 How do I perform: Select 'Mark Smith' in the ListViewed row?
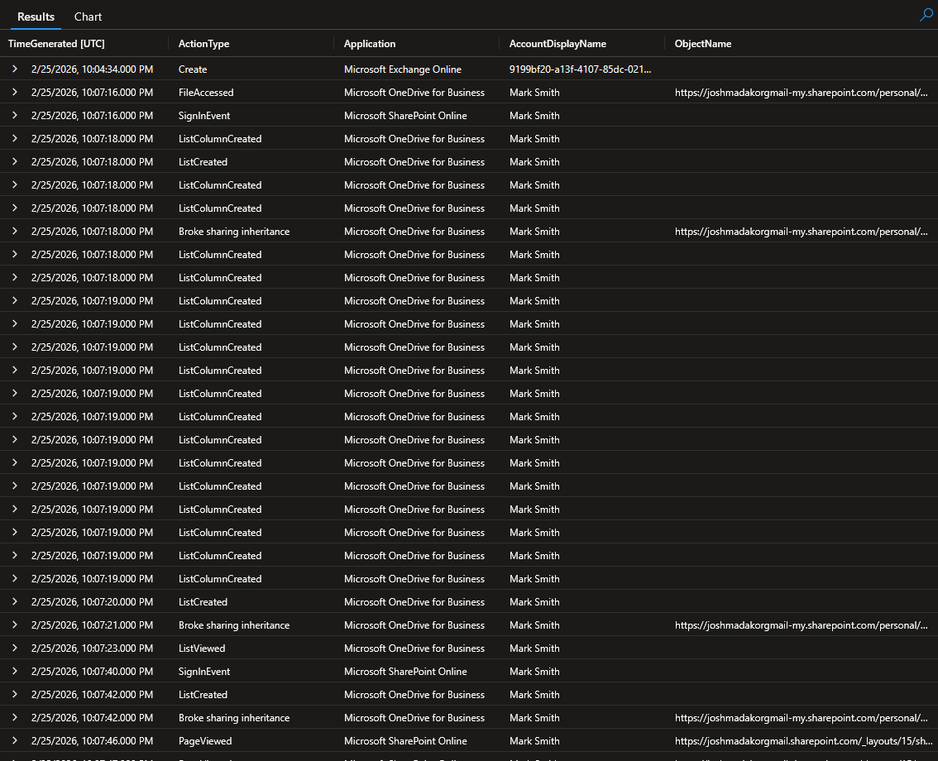pyautogui.click(x=534, y=648)
